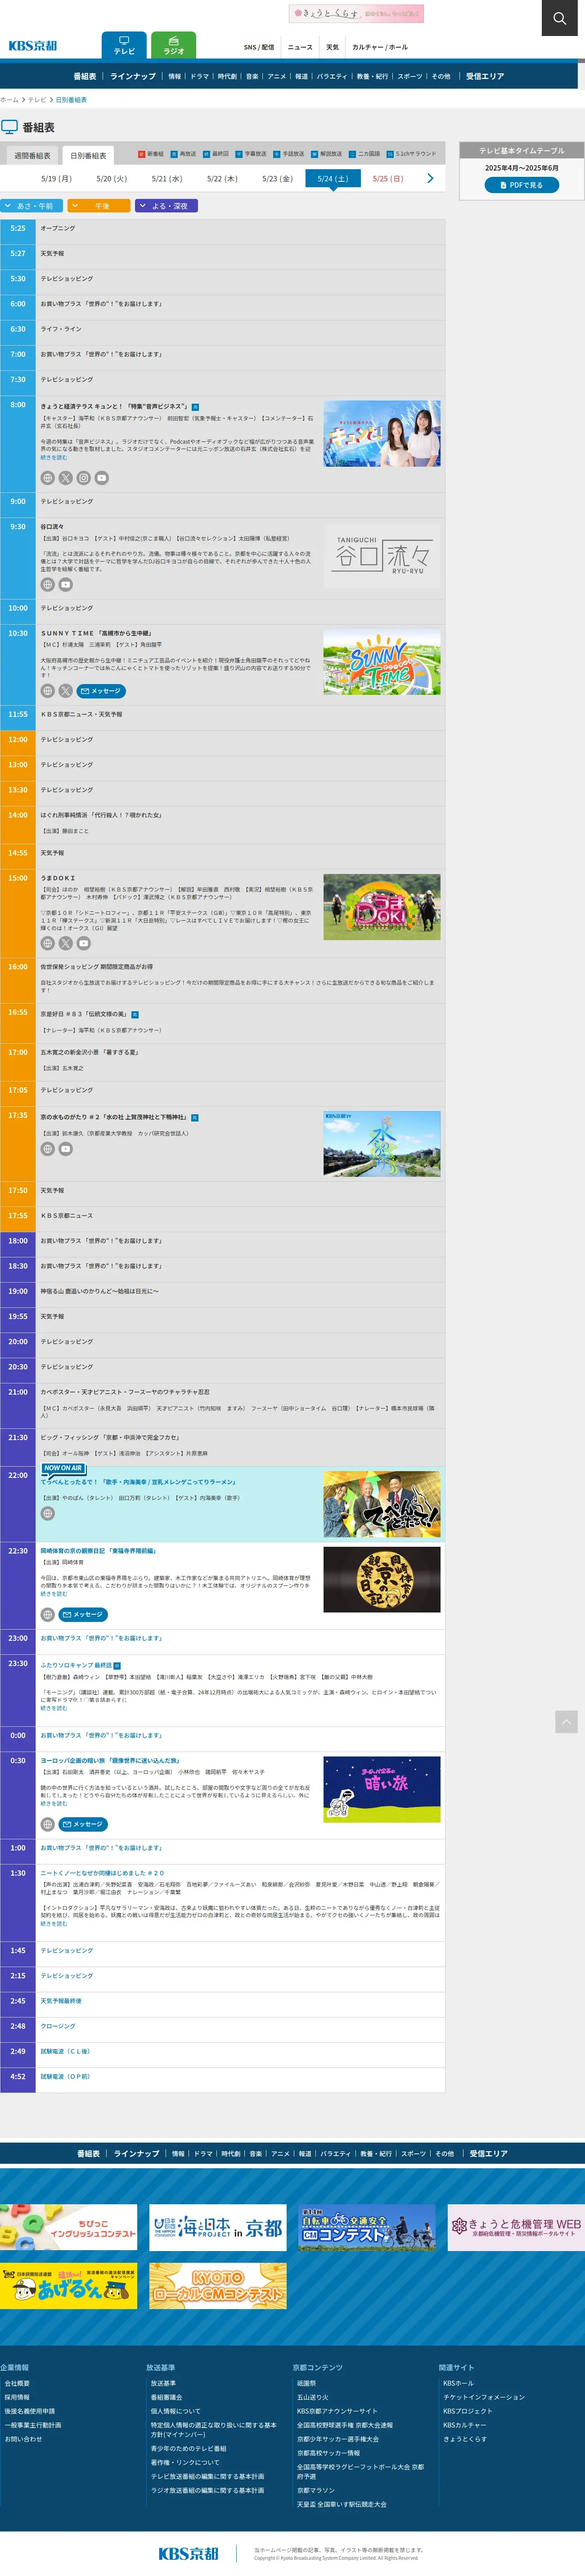Open the KYOTO ローカルCMコンテスト banner
Screen dimensions: 585x2576
point(218,2286)
